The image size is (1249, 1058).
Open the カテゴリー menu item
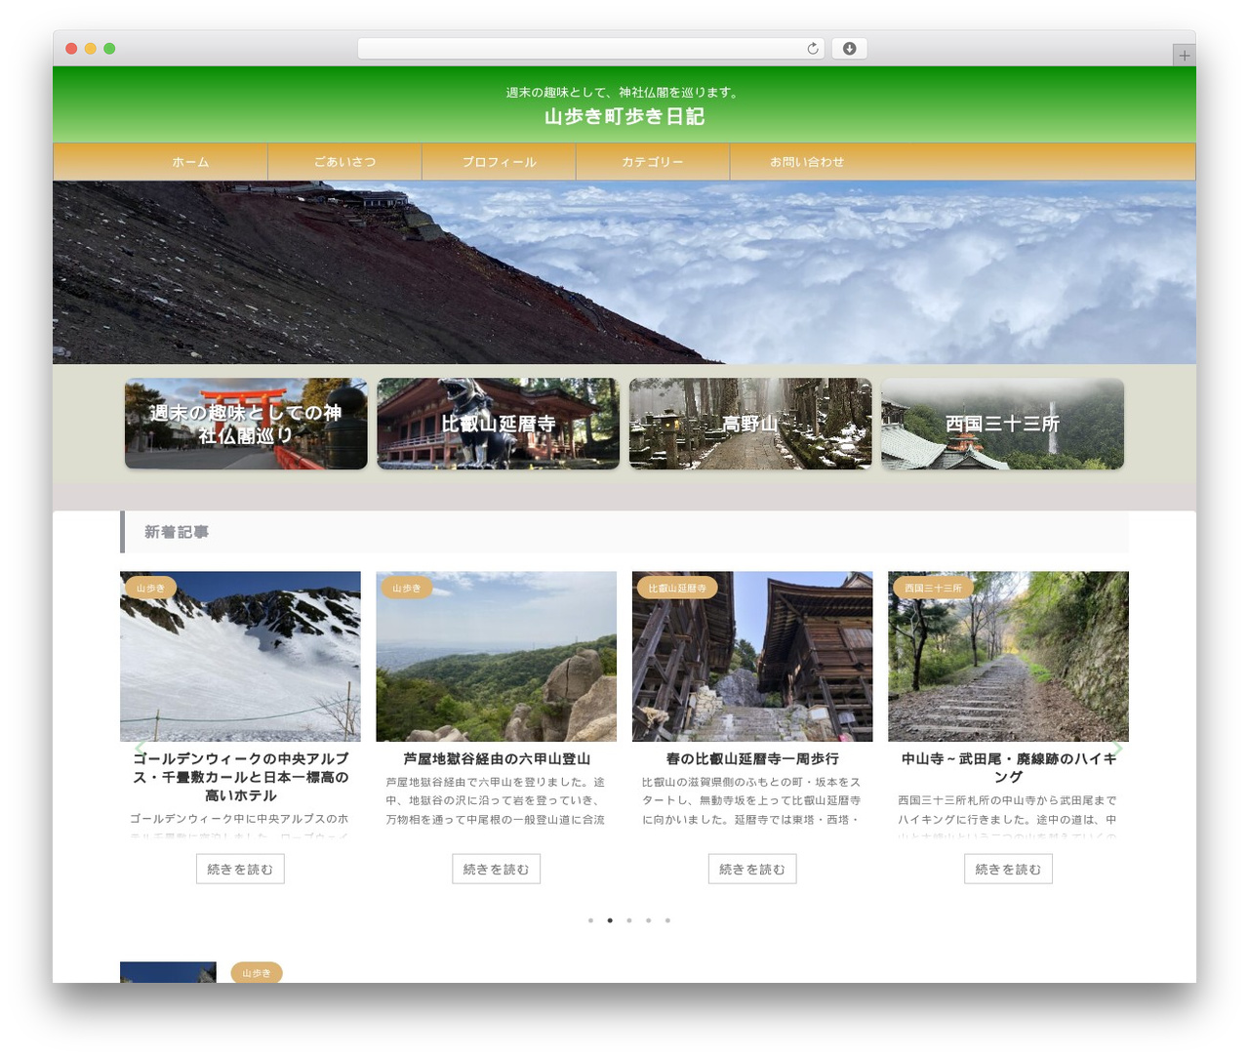pyautogui.click(x=653, y=162)
